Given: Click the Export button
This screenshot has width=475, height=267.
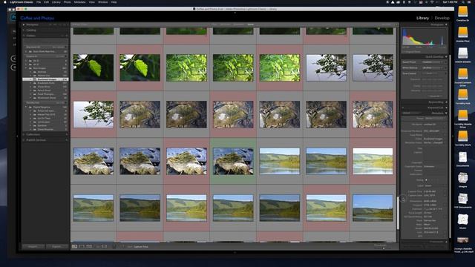Looking at the screenshot, I should 56,247.
